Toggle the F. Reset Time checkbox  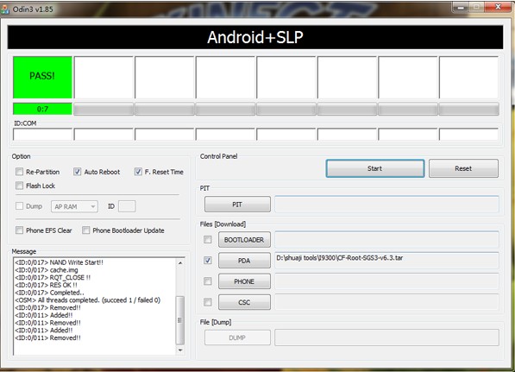tap(138, 172)
